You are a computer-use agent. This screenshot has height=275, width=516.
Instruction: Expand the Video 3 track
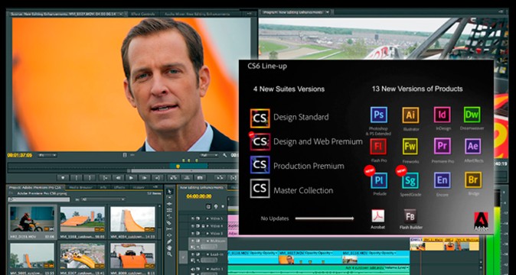coord(207,233)
